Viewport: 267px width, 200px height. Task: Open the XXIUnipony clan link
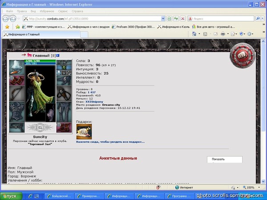coord(94,102)
